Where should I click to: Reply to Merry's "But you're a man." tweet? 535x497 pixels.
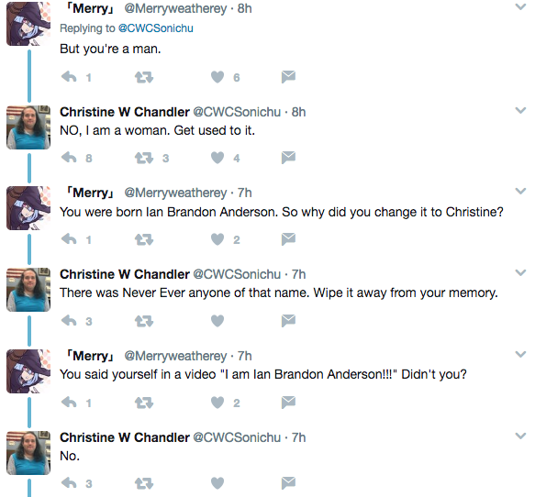coord(69,77)
